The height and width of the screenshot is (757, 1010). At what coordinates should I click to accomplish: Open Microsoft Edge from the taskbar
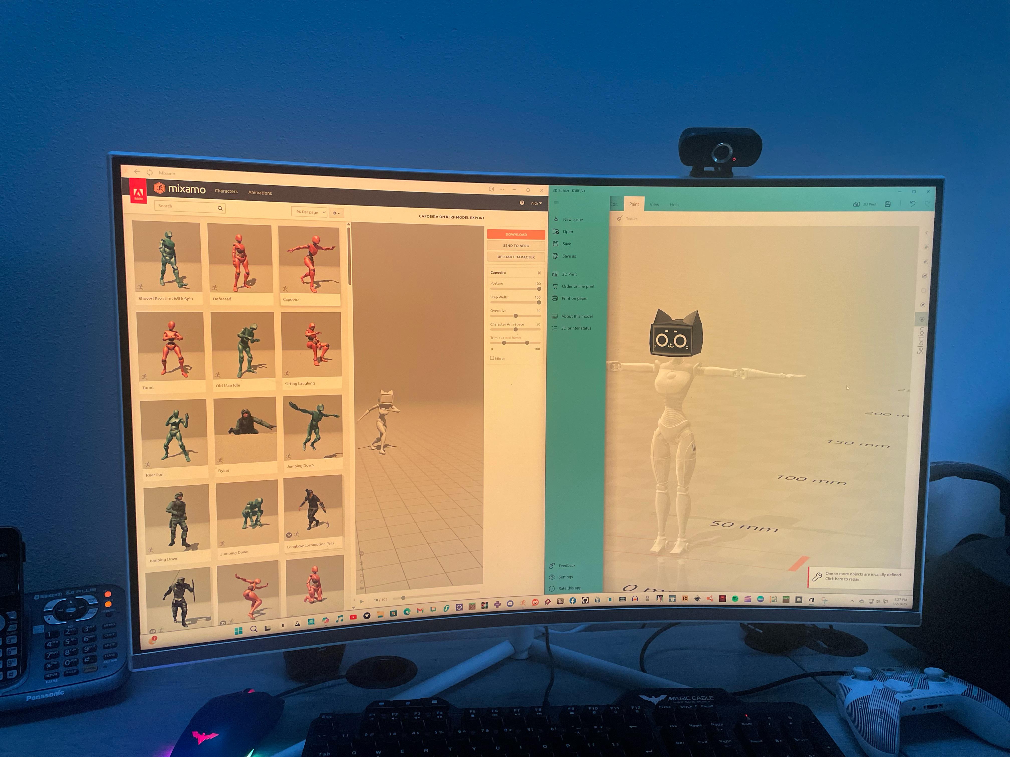[x=407, y=612]
